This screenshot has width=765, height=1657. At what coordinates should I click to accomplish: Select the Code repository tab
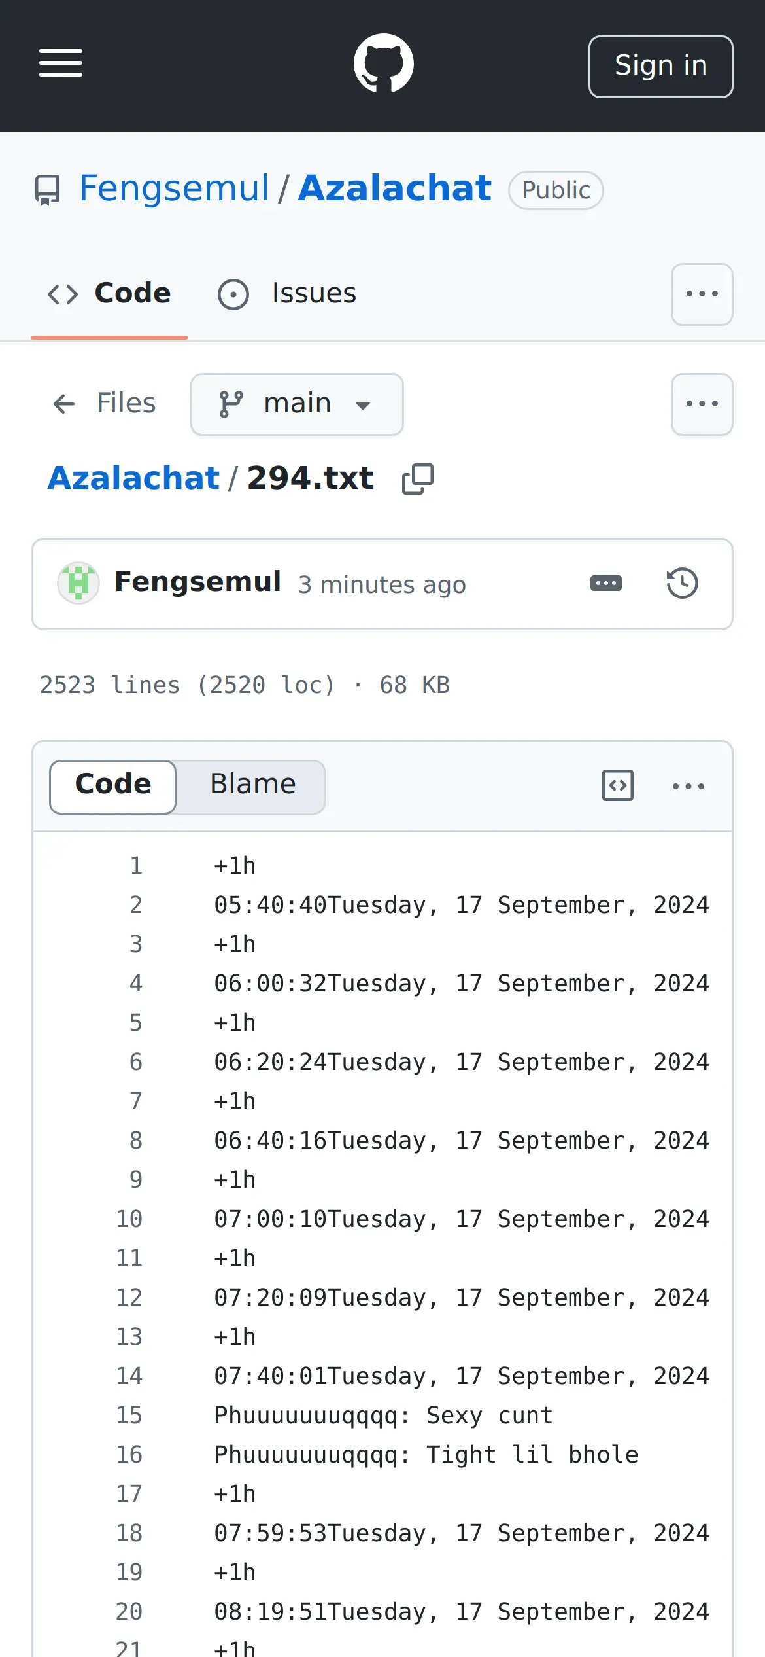109,294
